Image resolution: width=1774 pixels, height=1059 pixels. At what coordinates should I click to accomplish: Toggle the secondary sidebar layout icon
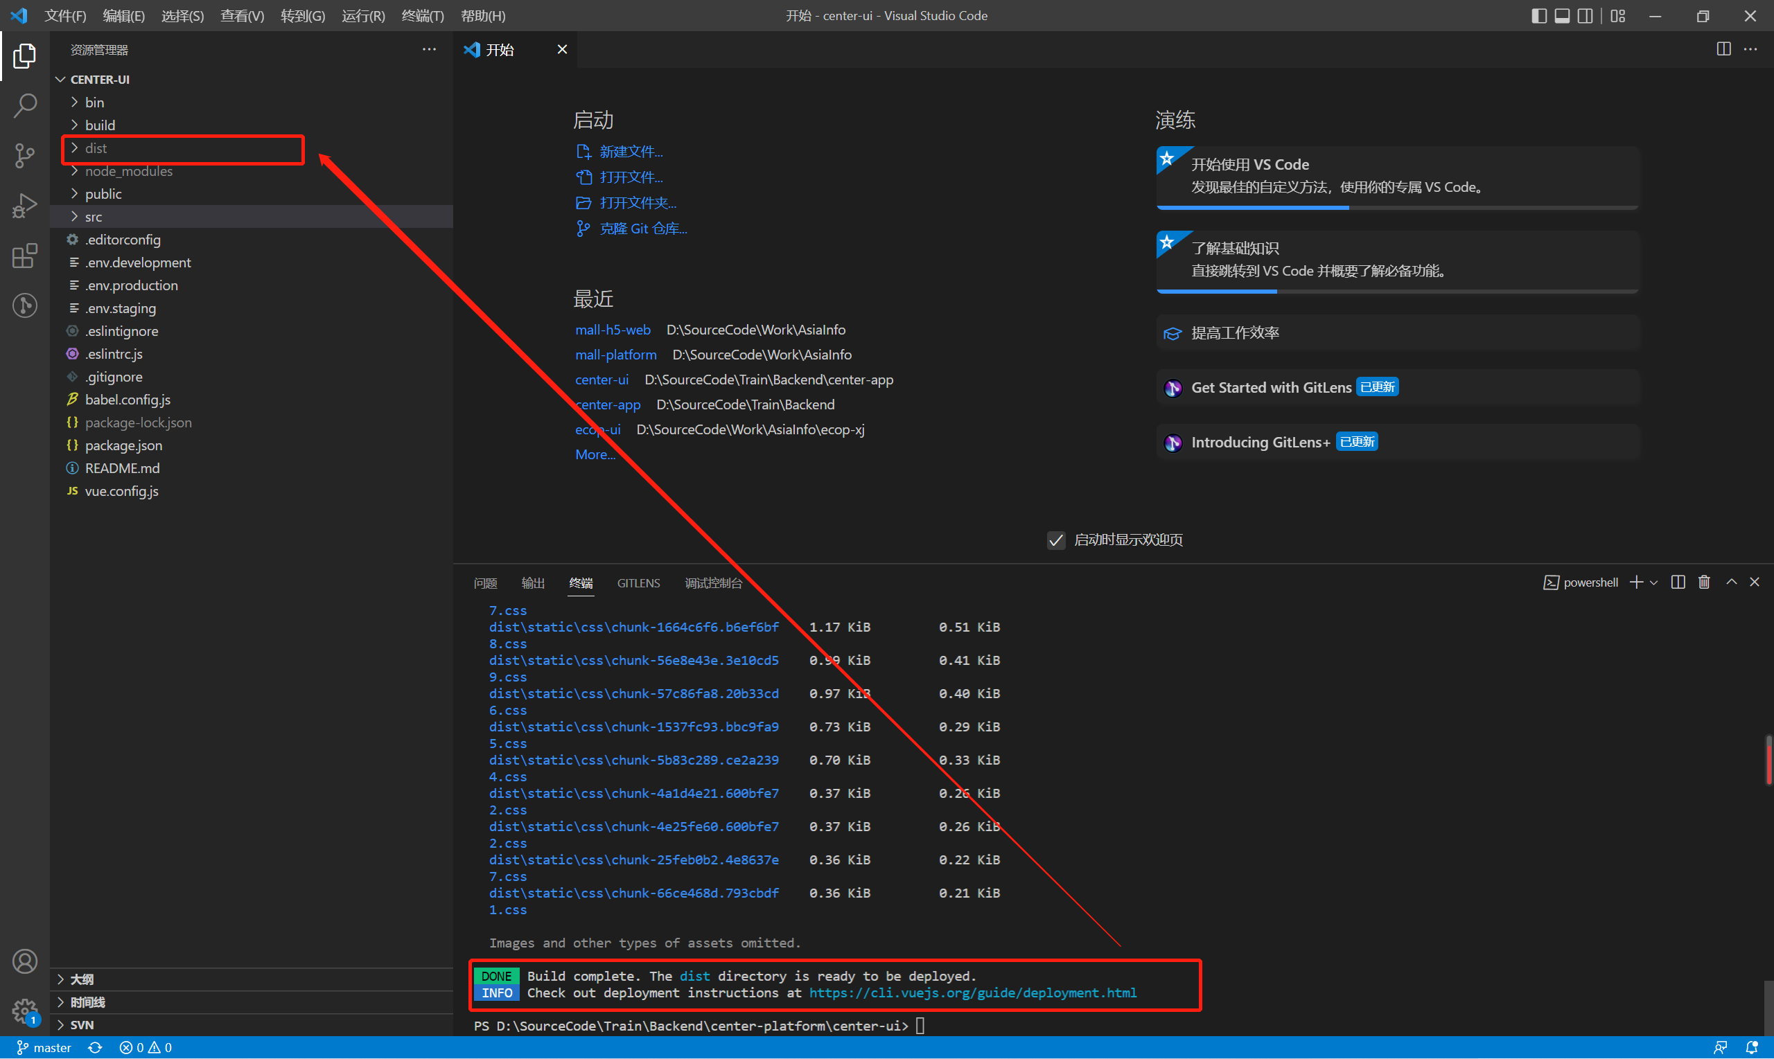1585,16
